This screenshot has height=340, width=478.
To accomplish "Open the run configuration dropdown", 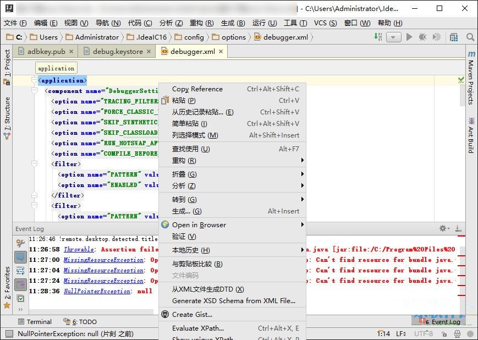I will point(393,37).
